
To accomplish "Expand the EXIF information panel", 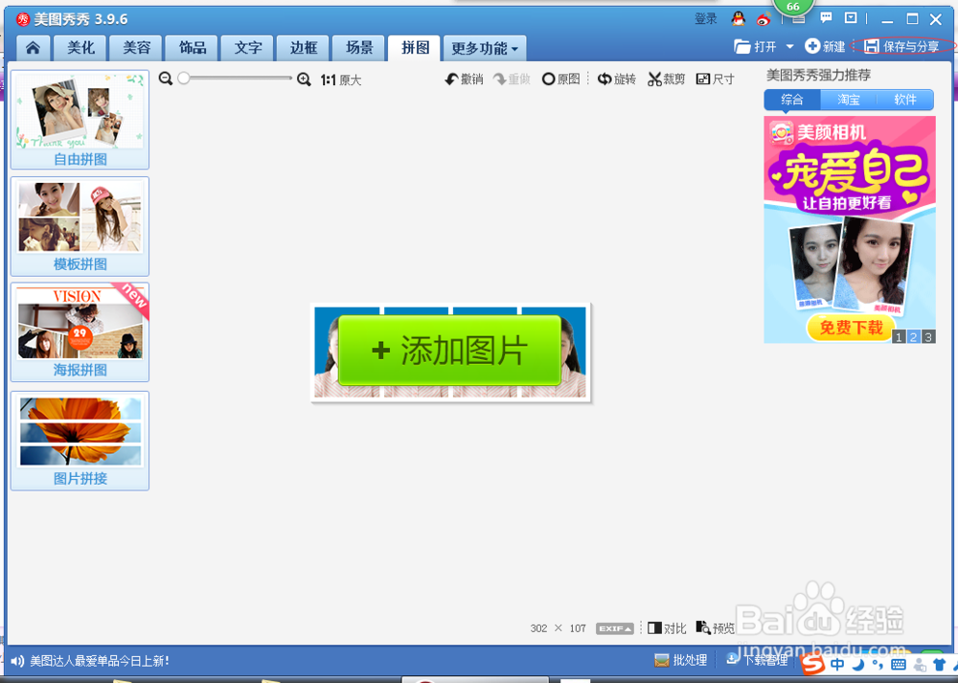I will coord(614,627).
